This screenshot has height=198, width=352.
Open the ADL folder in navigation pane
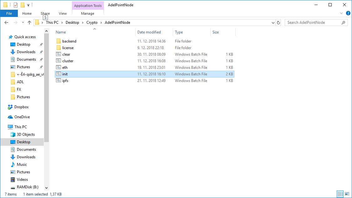point(20,82)
